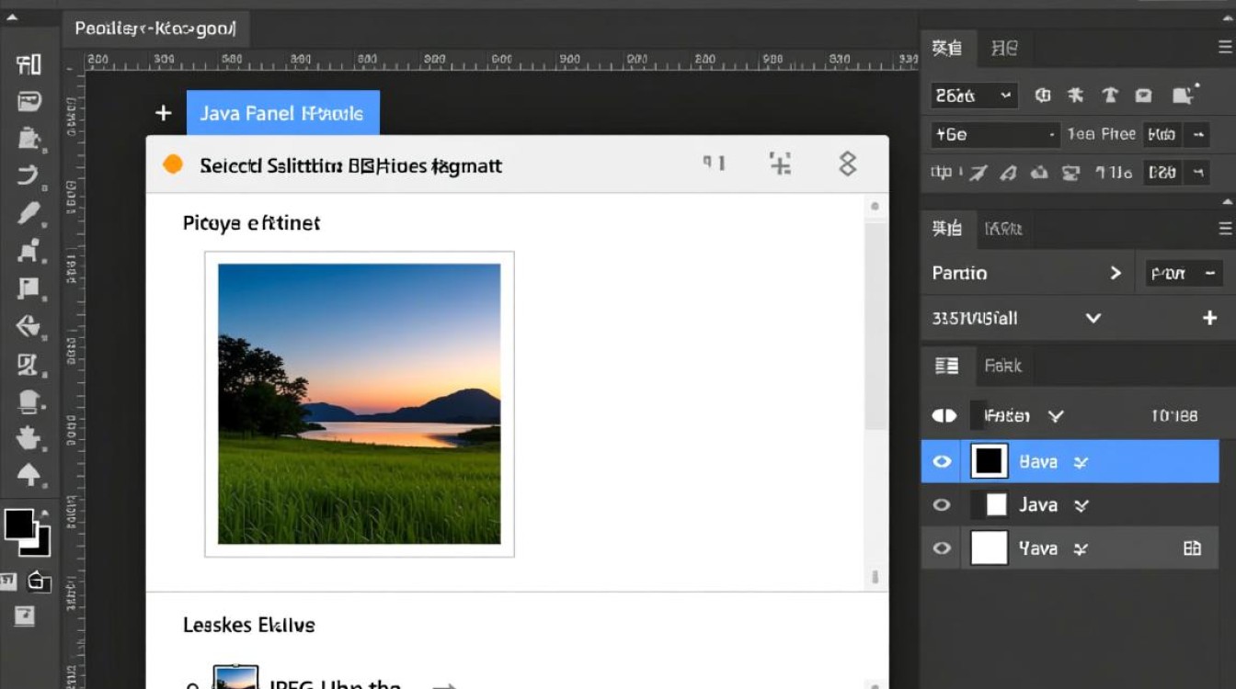The height and width of the screenshot is (689, 1236).
Task: Click the diamond icon in dialog header
Action: coord(847,164)
